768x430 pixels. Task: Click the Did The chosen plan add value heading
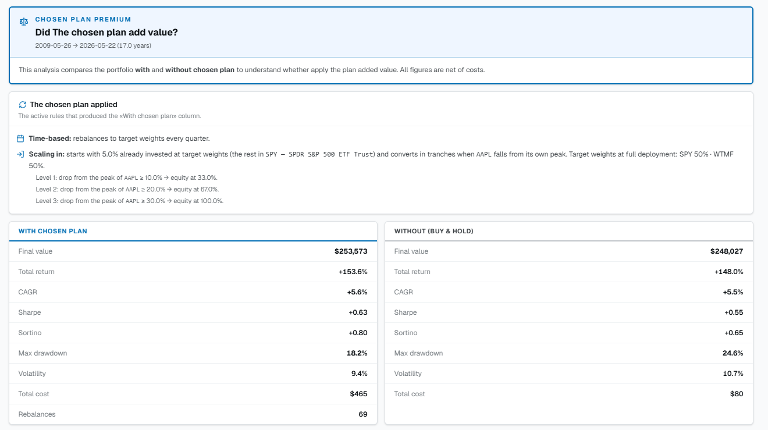point(106,33)
